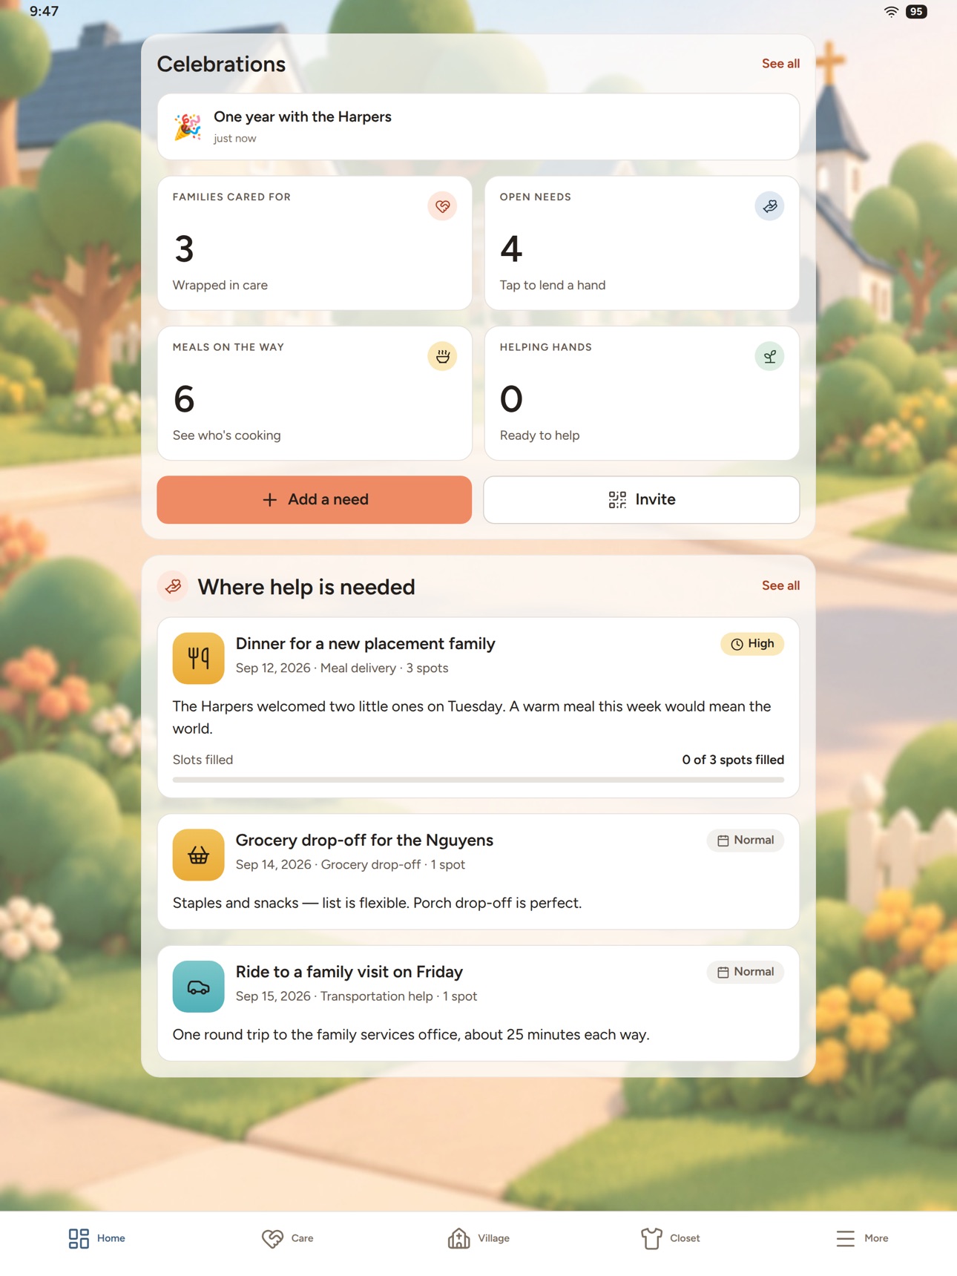Tap the grocery basket icon
Viewport: 957px width, 1276px height.
[x=198, y=855]
